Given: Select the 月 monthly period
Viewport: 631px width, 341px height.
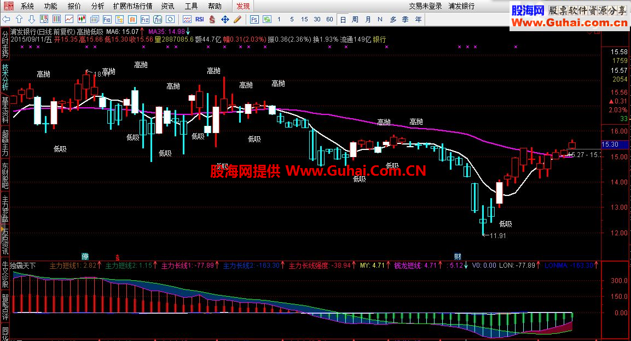Looking at the screenshot, I should (368, 19).
